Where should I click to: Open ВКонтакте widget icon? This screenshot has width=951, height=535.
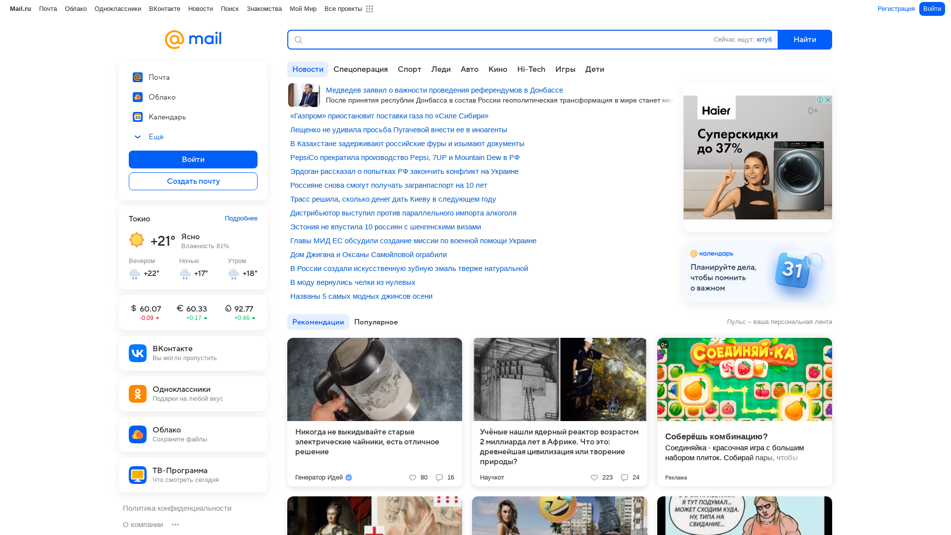[x=138, y=353]
